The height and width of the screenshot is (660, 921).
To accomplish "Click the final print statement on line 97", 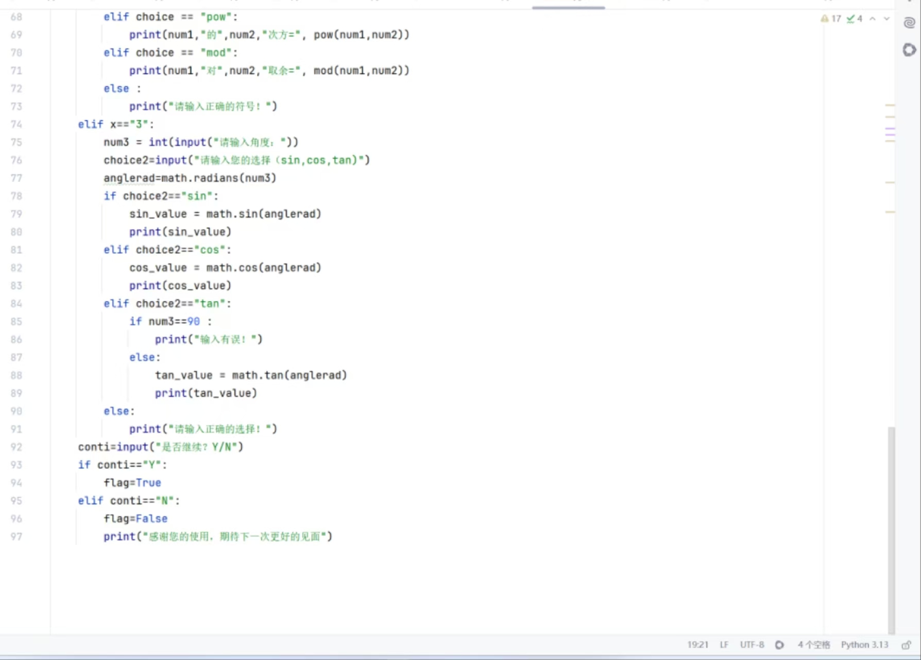I will [218, 537].
